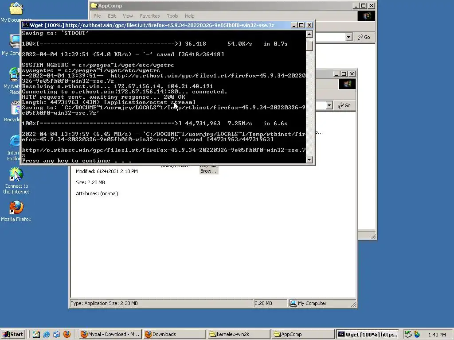Open the View menu in AppComp window
The width and height of the screenshot is (454, 340).
pos(128,16)
